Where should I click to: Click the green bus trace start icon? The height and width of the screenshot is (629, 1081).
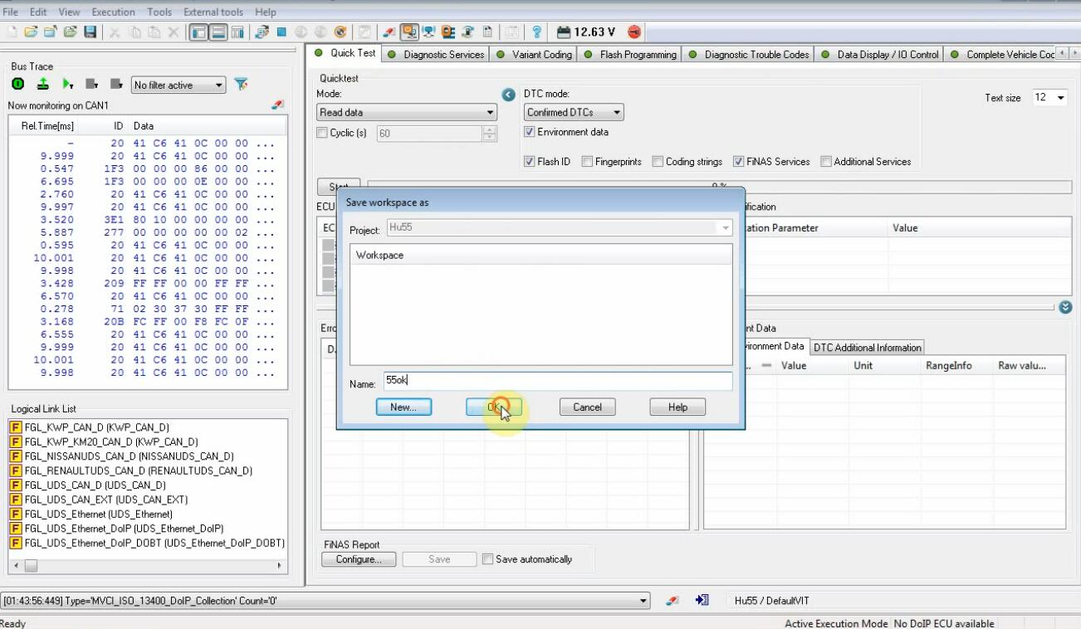click(x=17, y=85)
